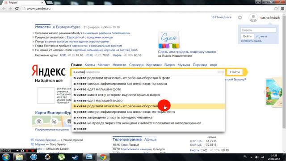
Task: Click camera icon in recorder bar
Action: click(22, 151)
